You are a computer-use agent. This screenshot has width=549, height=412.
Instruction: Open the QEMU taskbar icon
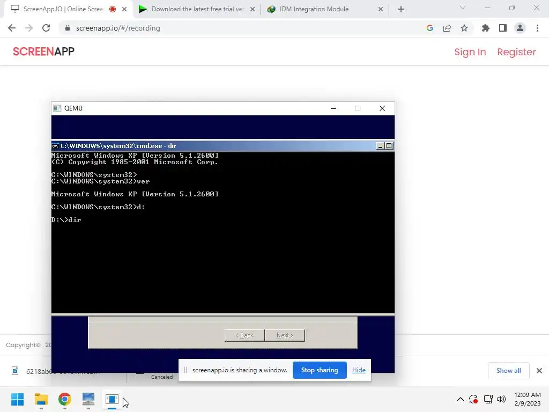tap(112, 399)
